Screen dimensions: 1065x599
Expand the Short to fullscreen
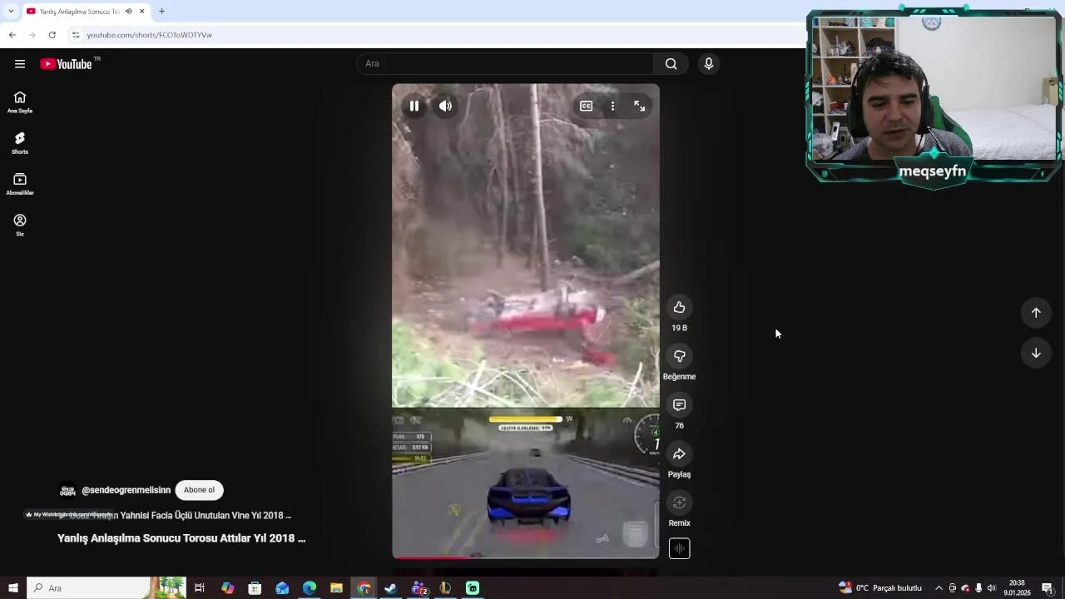(x=639, y=106)
